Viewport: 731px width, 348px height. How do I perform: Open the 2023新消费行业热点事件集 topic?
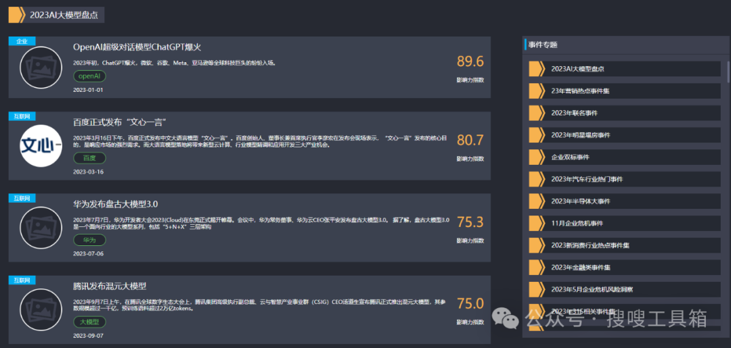[625, 245]
